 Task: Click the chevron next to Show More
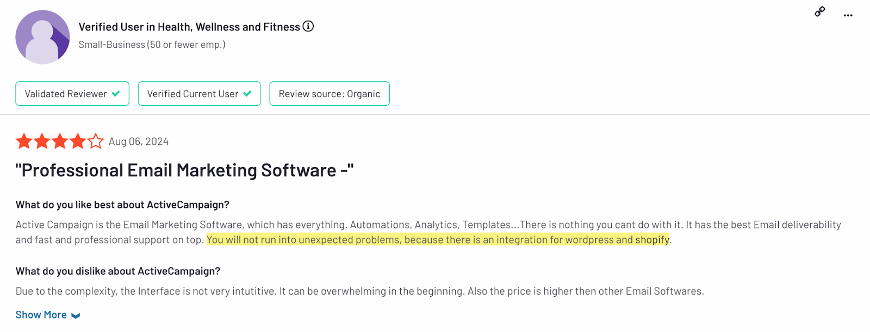point(76,316)
